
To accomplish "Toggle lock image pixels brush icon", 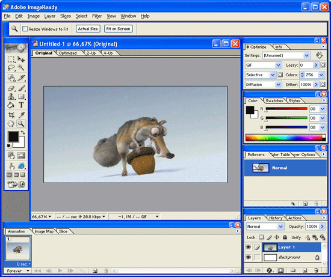I will click(269, 237).
